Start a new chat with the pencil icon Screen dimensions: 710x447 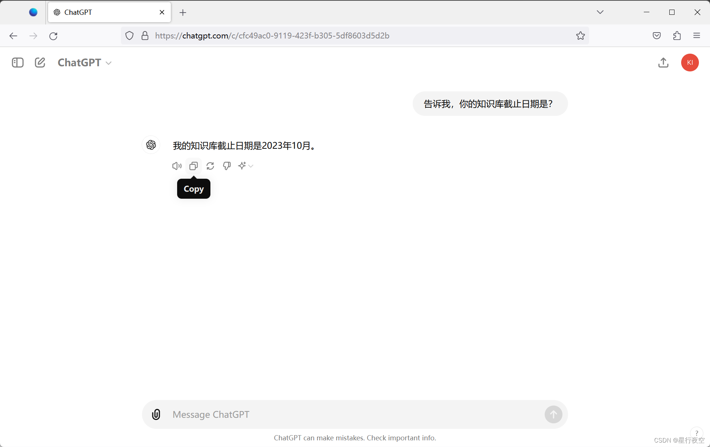40,63
